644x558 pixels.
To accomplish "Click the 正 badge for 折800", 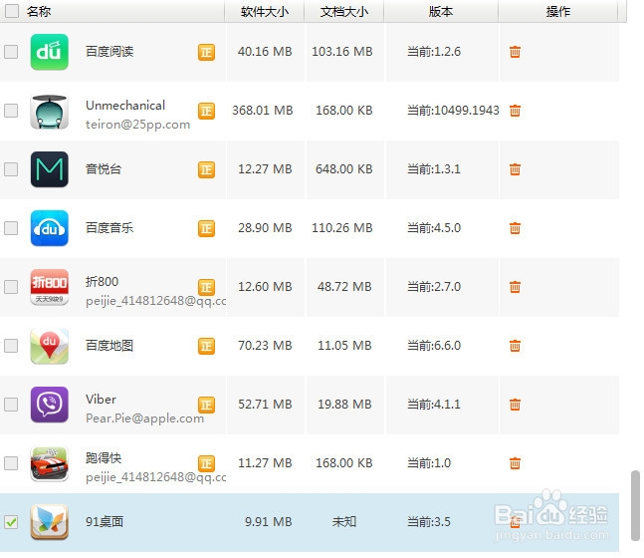I will [x=206, y=287].
